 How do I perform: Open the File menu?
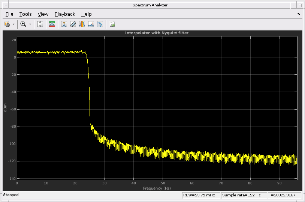[9, 14]
